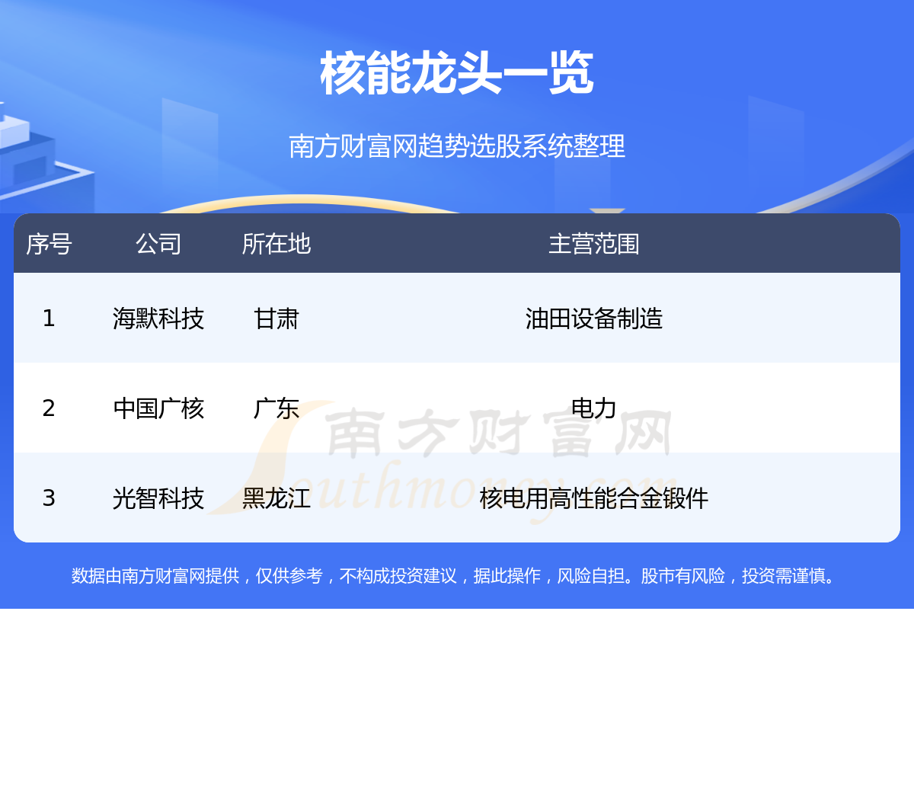
Task: Select the 广东 location cell
Action: pyautogui.click(x=276, y=408)
